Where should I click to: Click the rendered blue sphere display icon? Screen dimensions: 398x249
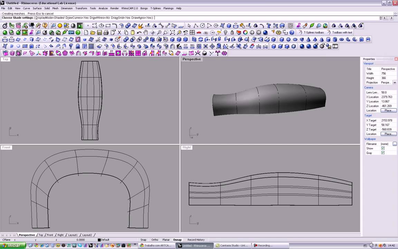point(265,33)
